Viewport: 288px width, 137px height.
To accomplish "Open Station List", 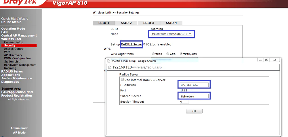I will click(x=12, y=62).
